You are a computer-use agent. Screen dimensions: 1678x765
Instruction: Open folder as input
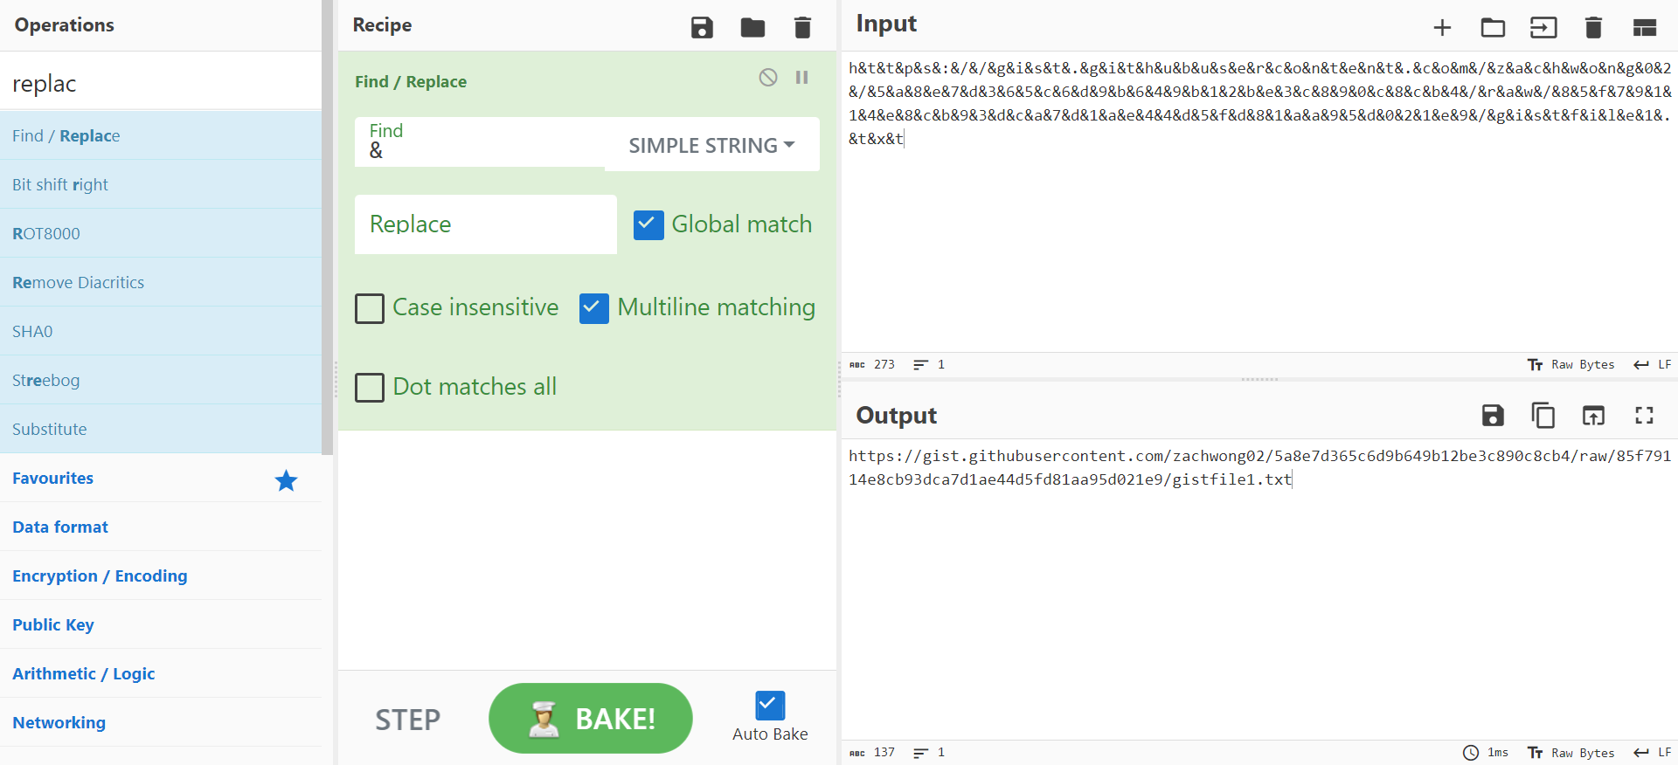1493,28
